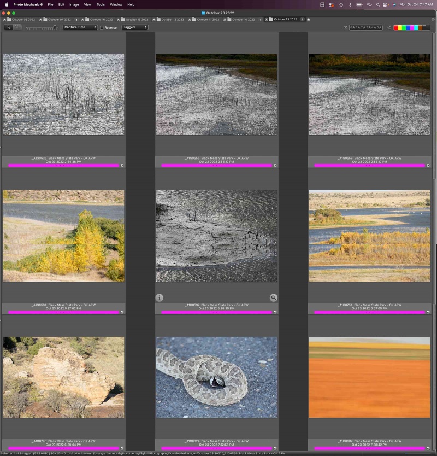Filter by the yellow color class swatch

tap(400, 27)
